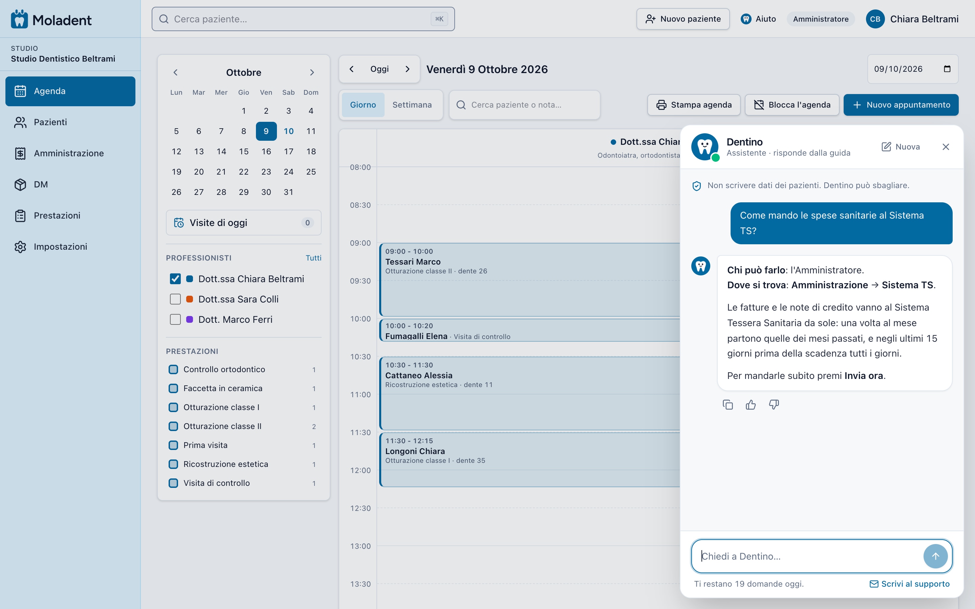Filter by Otturazione classe II
975x609 pixels.
(x=242, y=426)
